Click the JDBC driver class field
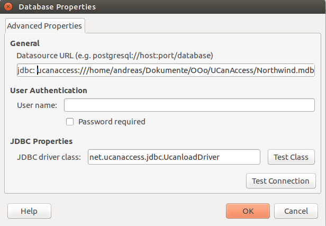This screenshot has height=226, width=326. [174, 157]
